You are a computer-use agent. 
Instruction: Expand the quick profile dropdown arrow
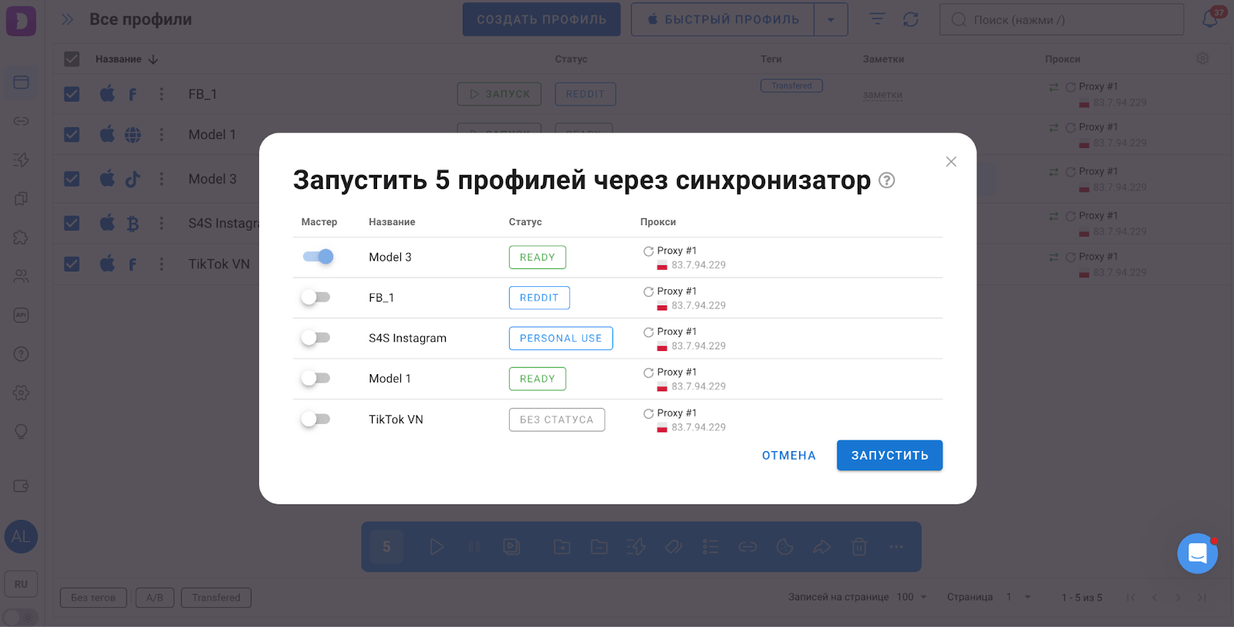tap(831, 20)
